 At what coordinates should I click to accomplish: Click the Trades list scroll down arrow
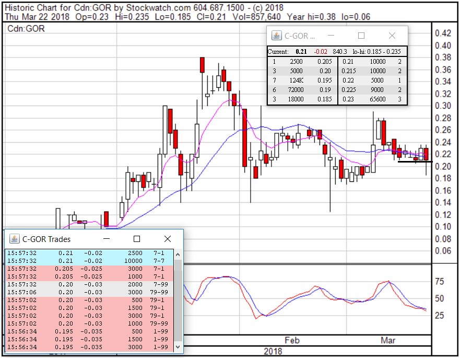tap(178, 347)
